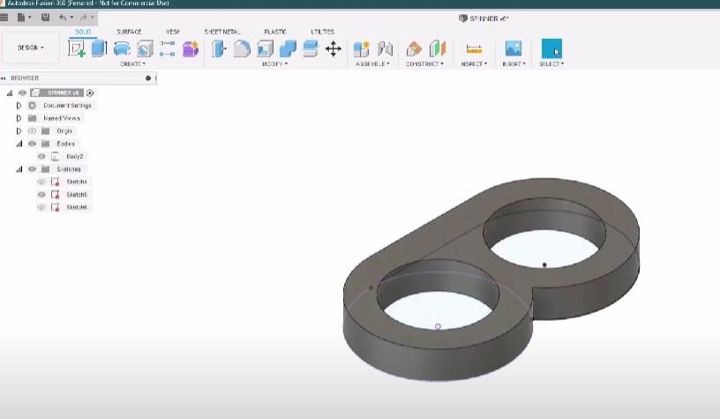Image resolution: width=720 pixels, height=419 pixels.
Task: Open the ASSEMBLE dropdown menu
Action: [x=372, y=64]
